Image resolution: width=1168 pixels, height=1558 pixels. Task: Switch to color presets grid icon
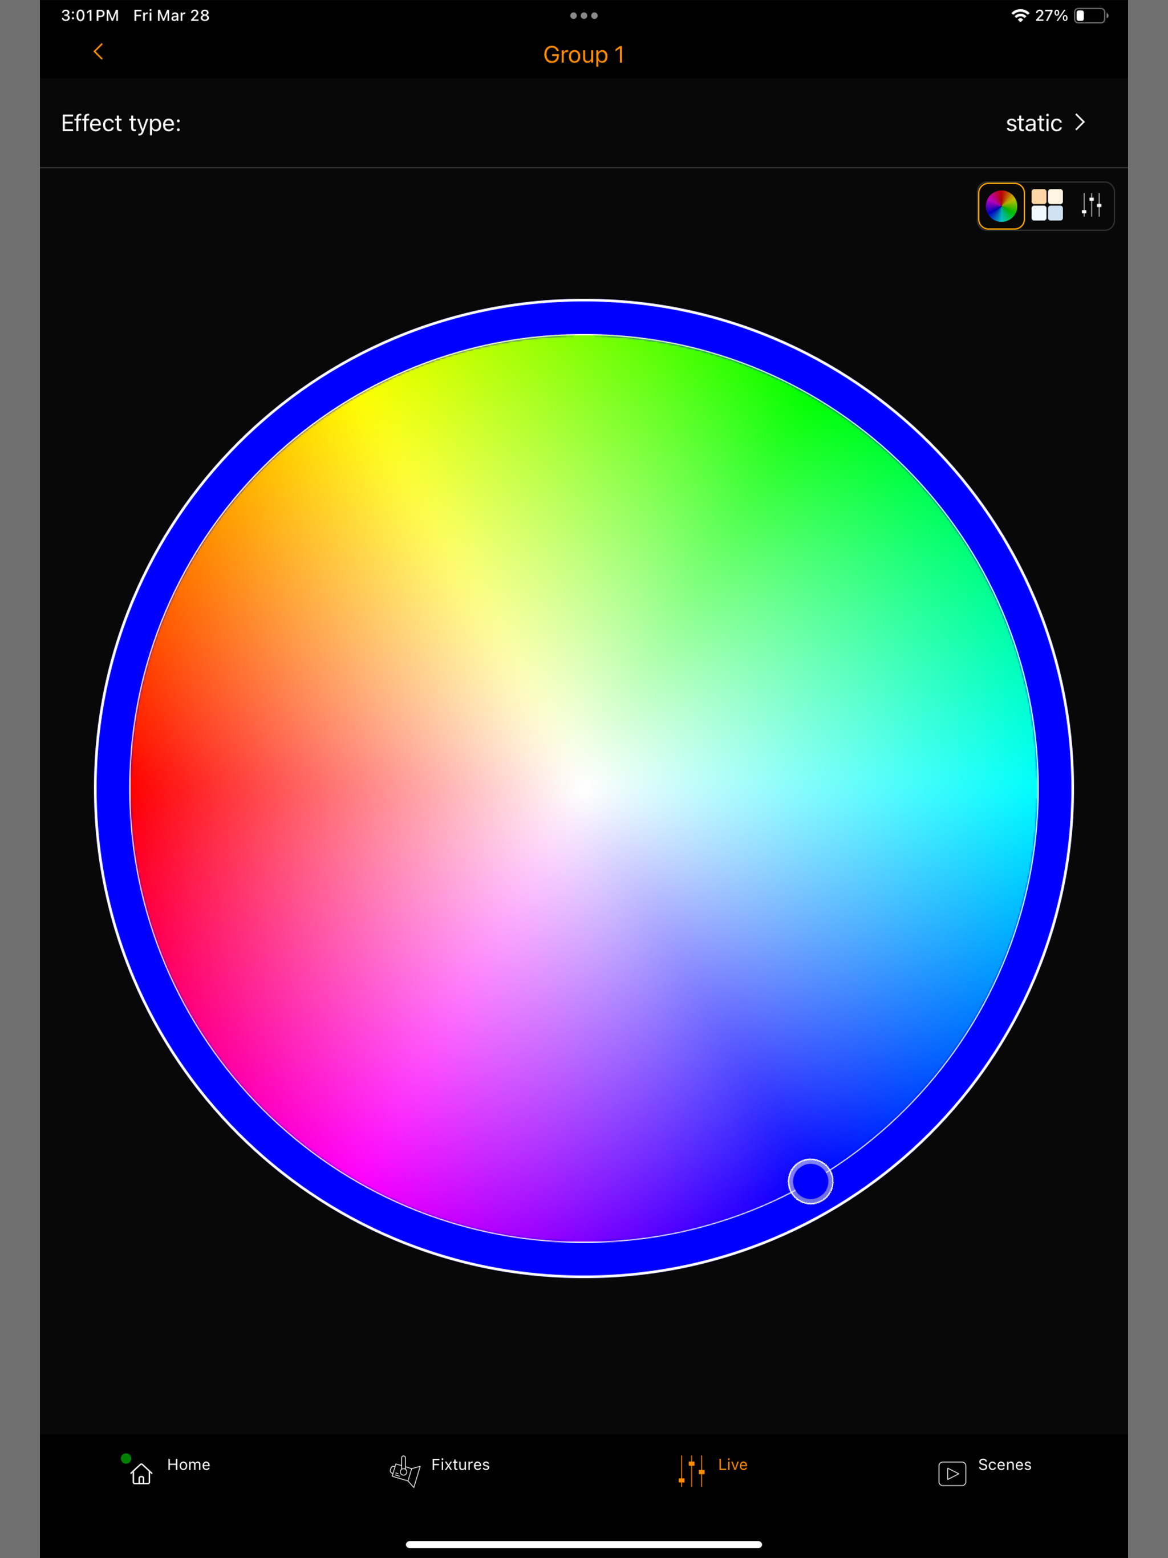1047,206
